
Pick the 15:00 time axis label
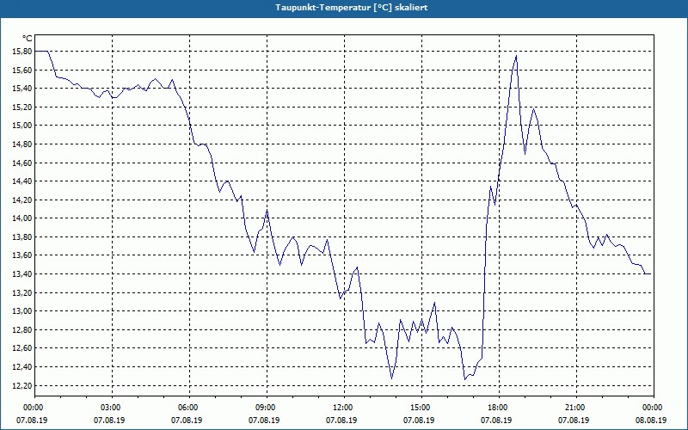(x=421, y=408)
